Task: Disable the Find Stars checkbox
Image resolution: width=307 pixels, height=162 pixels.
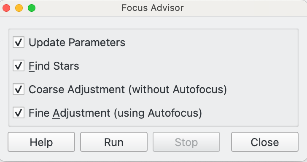Action: click(19, 65)
